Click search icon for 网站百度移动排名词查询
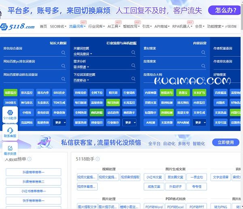The image size is (243, 209). [x=63, y=79]
